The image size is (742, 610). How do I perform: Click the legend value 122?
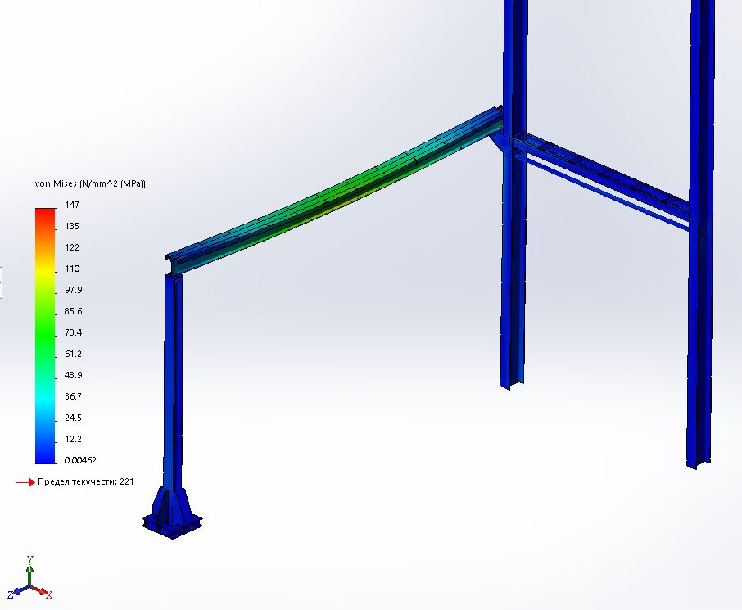pos(72,247)
